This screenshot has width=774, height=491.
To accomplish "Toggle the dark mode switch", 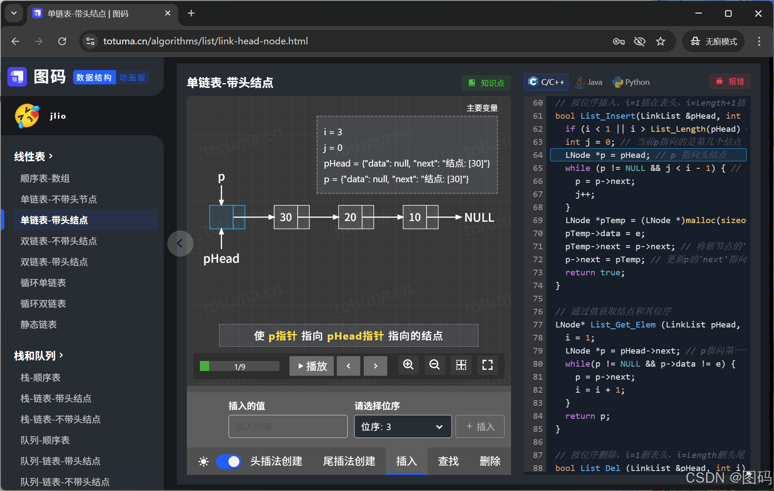I will pos(229,461).
